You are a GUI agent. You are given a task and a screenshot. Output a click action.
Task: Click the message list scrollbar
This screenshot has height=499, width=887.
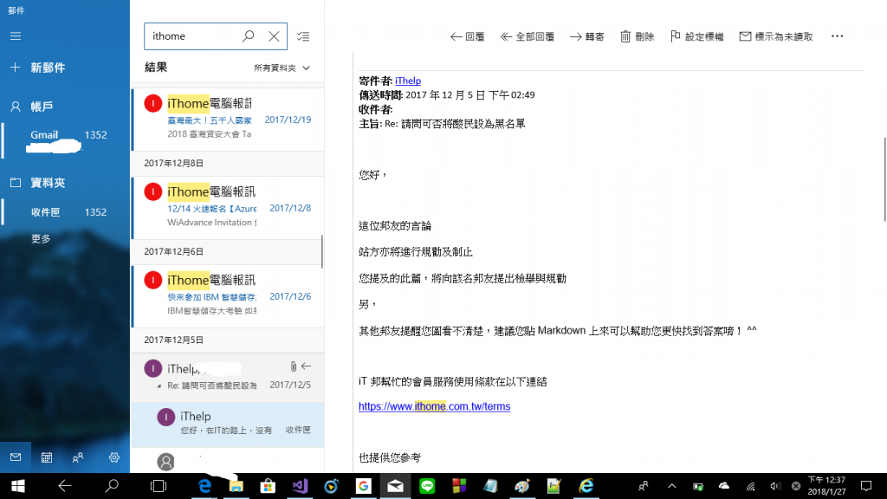click(322, 252)
